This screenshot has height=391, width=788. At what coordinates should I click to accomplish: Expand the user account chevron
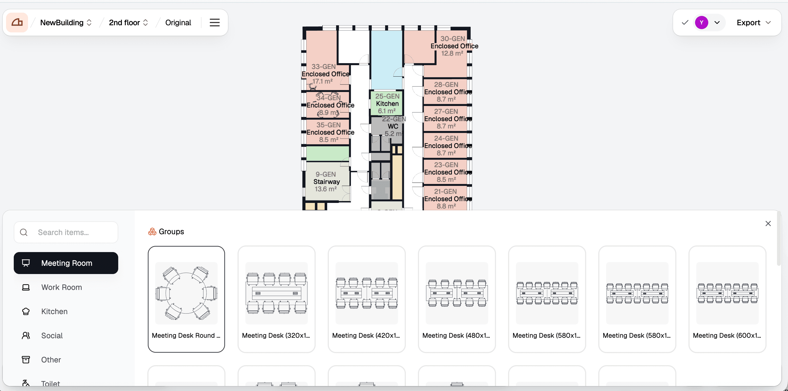[717, 23]
